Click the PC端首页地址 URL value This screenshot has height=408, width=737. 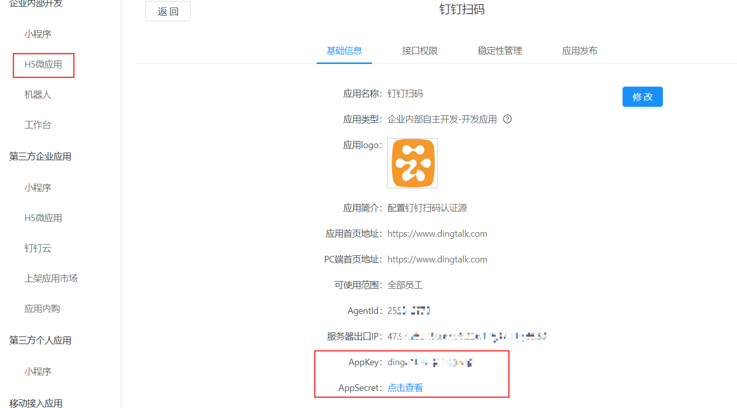(x=438, y=259)
